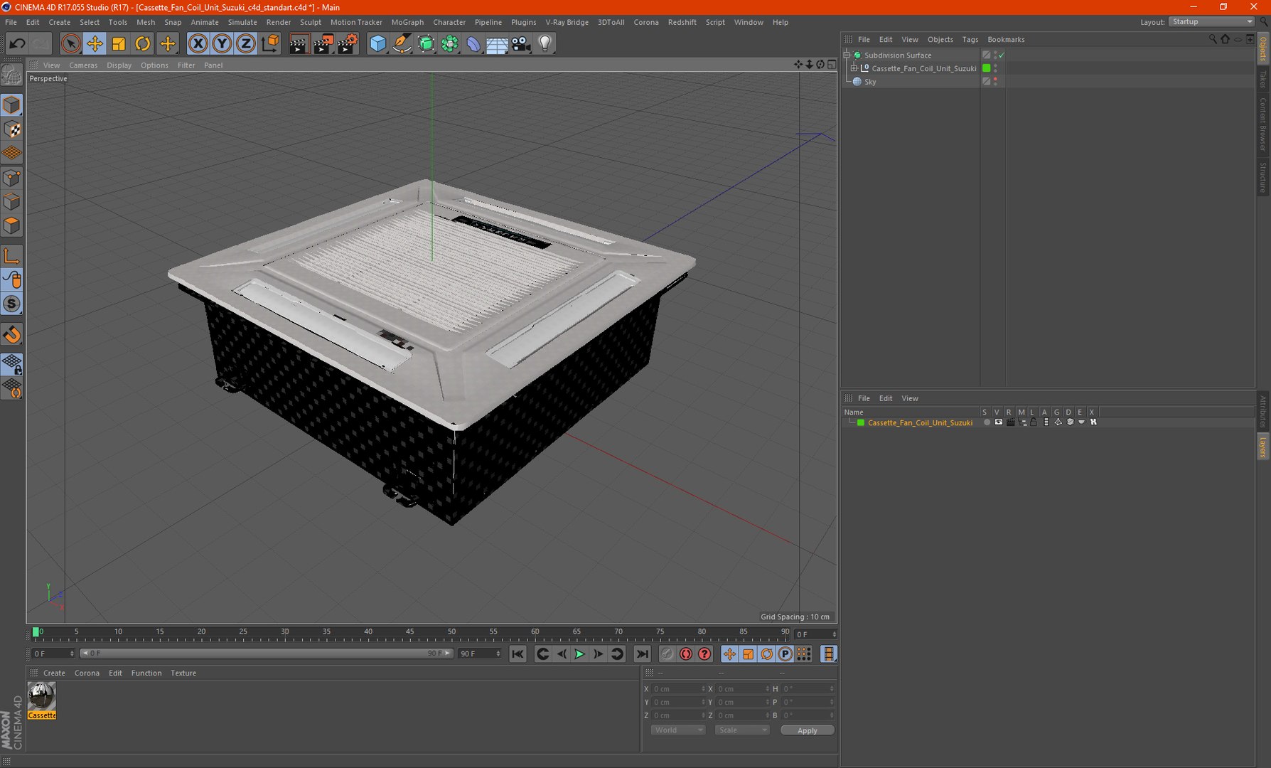The height and width of the screenshot is (768, 1271).
Task: Go to start of animation
Action: 517,654
